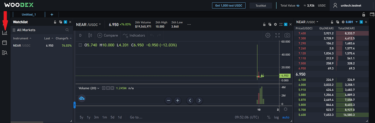This screenshot has width=375, height=123.
Task: Click the blue group 1 badge in order book
Action: click(361, 22)
